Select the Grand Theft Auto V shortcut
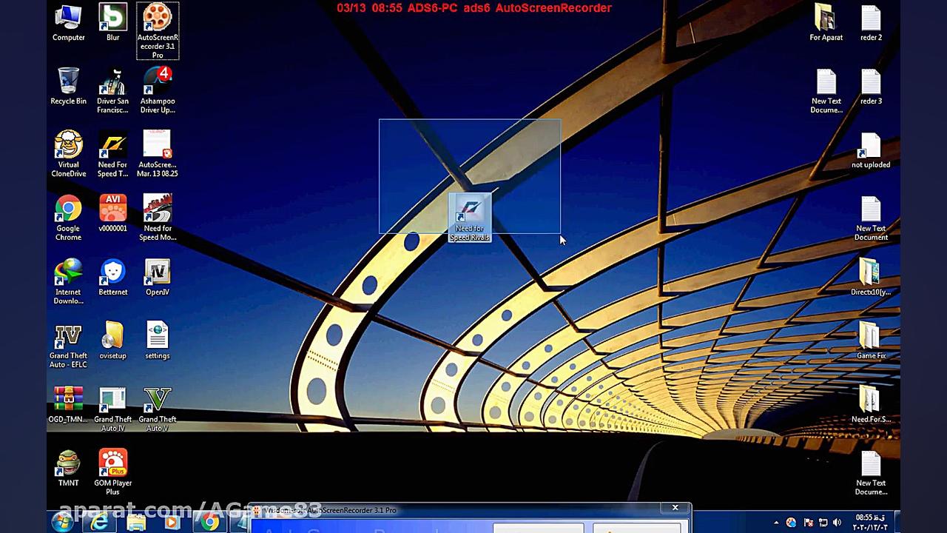This screenshot has width=947, height=533. click(x=158, y=409)
